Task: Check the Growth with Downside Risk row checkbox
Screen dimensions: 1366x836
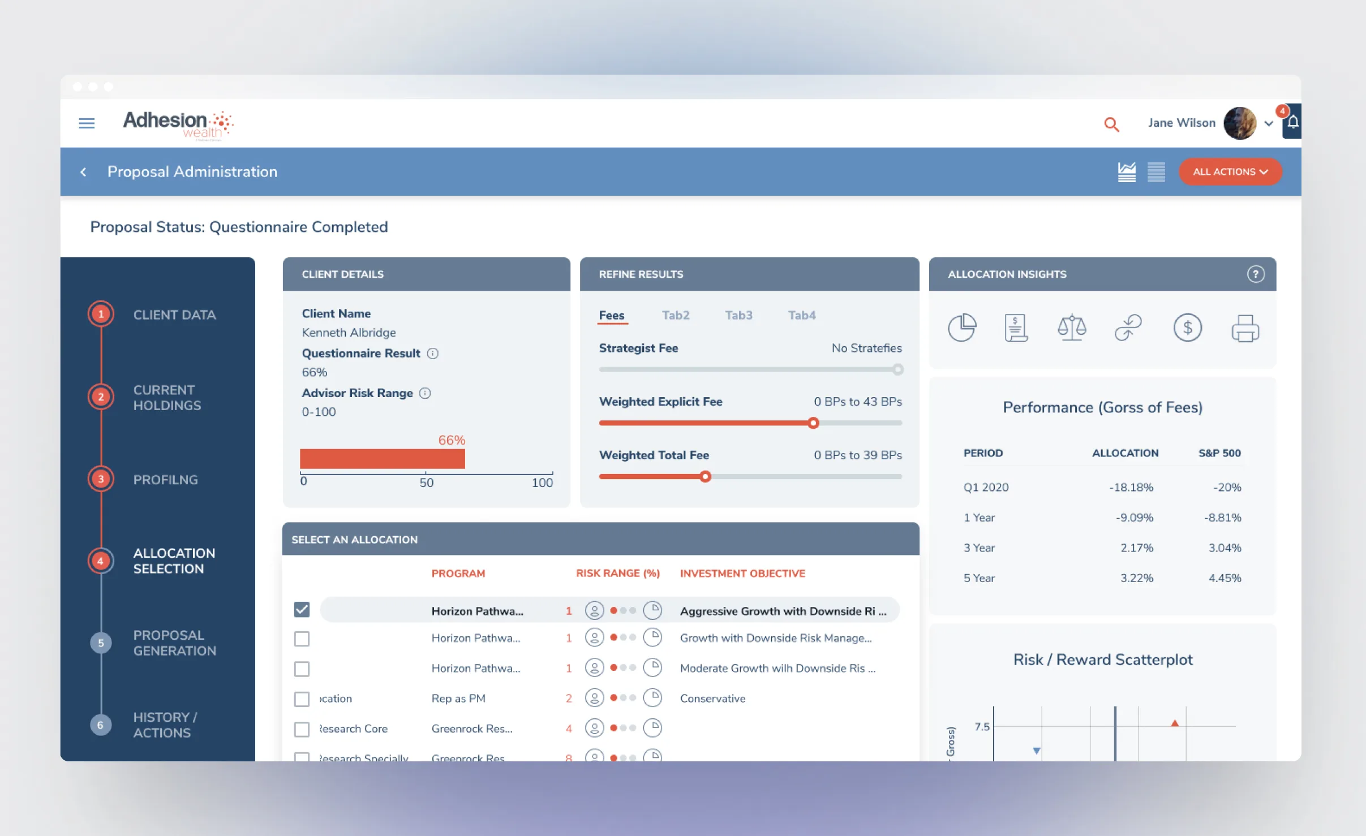Action: click(302, 639)
